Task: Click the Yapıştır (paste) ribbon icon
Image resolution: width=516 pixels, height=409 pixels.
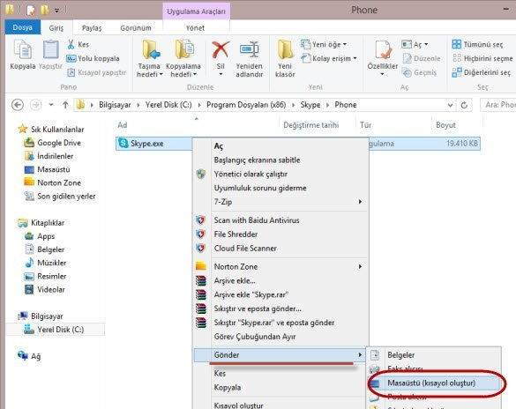Action: point(50,49)
